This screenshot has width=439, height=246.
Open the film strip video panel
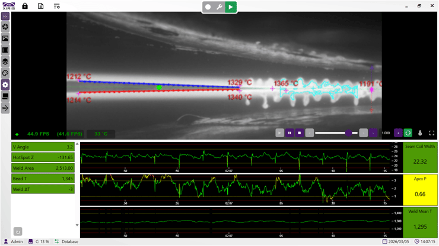(5, 50)
